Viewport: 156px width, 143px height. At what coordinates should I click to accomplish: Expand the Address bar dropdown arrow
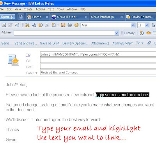117,33
